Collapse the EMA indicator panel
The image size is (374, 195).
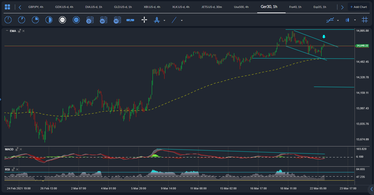pos(7,31)
